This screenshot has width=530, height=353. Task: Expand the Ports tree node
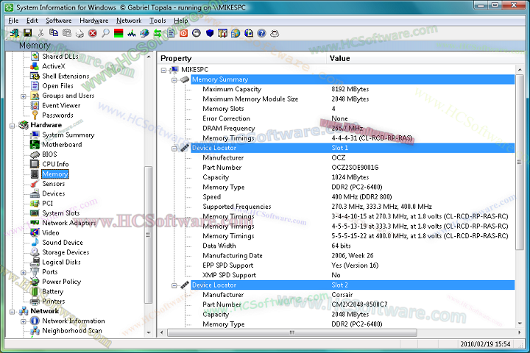pos(24,272)
